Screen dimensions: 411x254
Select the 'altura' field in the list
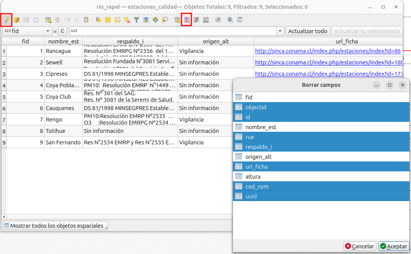click(x=253, y=177)
